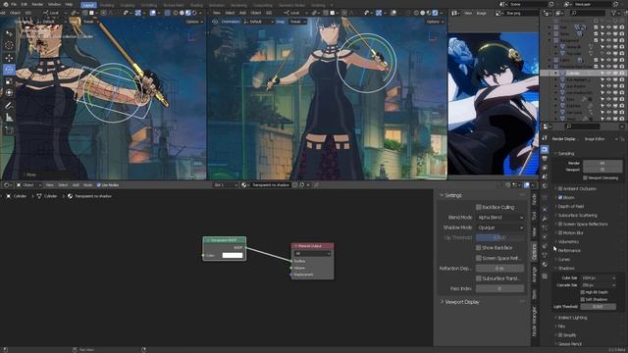The image size is (628, 353).
Task: Adjust Clip Threshold slider
Action: [x=499, y=237]
